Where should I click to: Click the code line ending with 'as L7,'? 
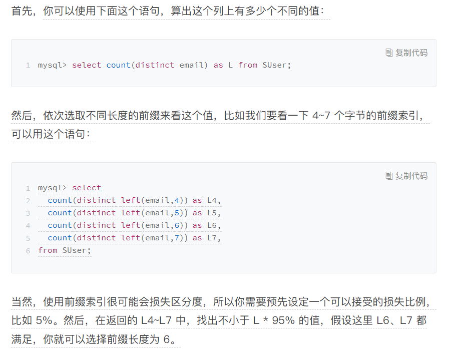[134, 238]
